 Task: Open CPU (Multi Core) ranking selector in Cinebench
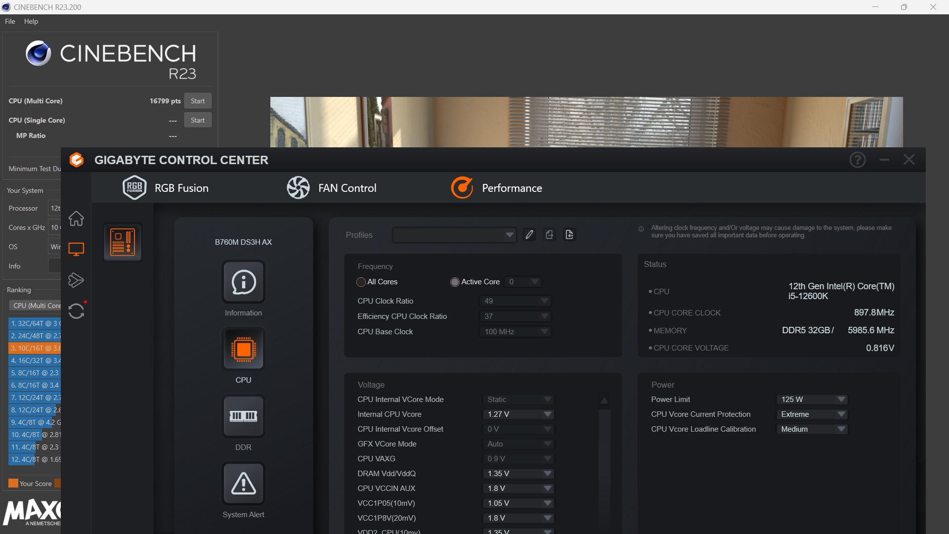coord(35,306)
